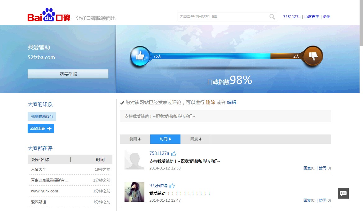The height and width of the screenshot is (211, 363).
Task: Open 青岛迪克视觉摄影有... list entry
Action: (x=49, y=180)
